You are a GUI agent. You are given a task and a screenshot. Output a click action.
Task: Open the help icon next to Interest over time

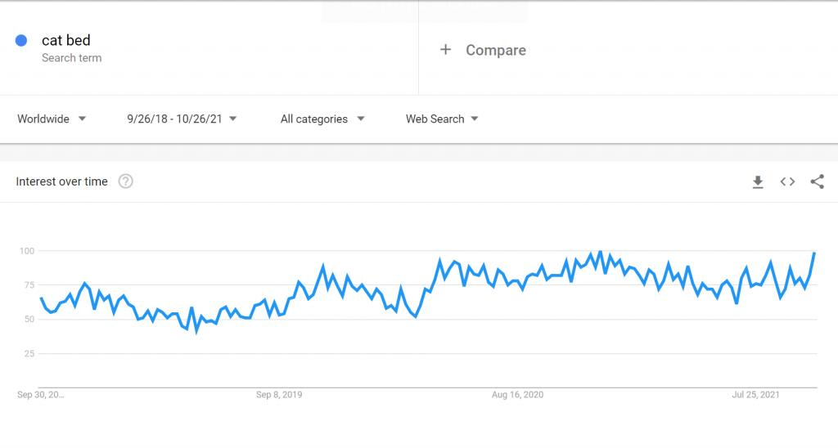click(x=125, y=181)
